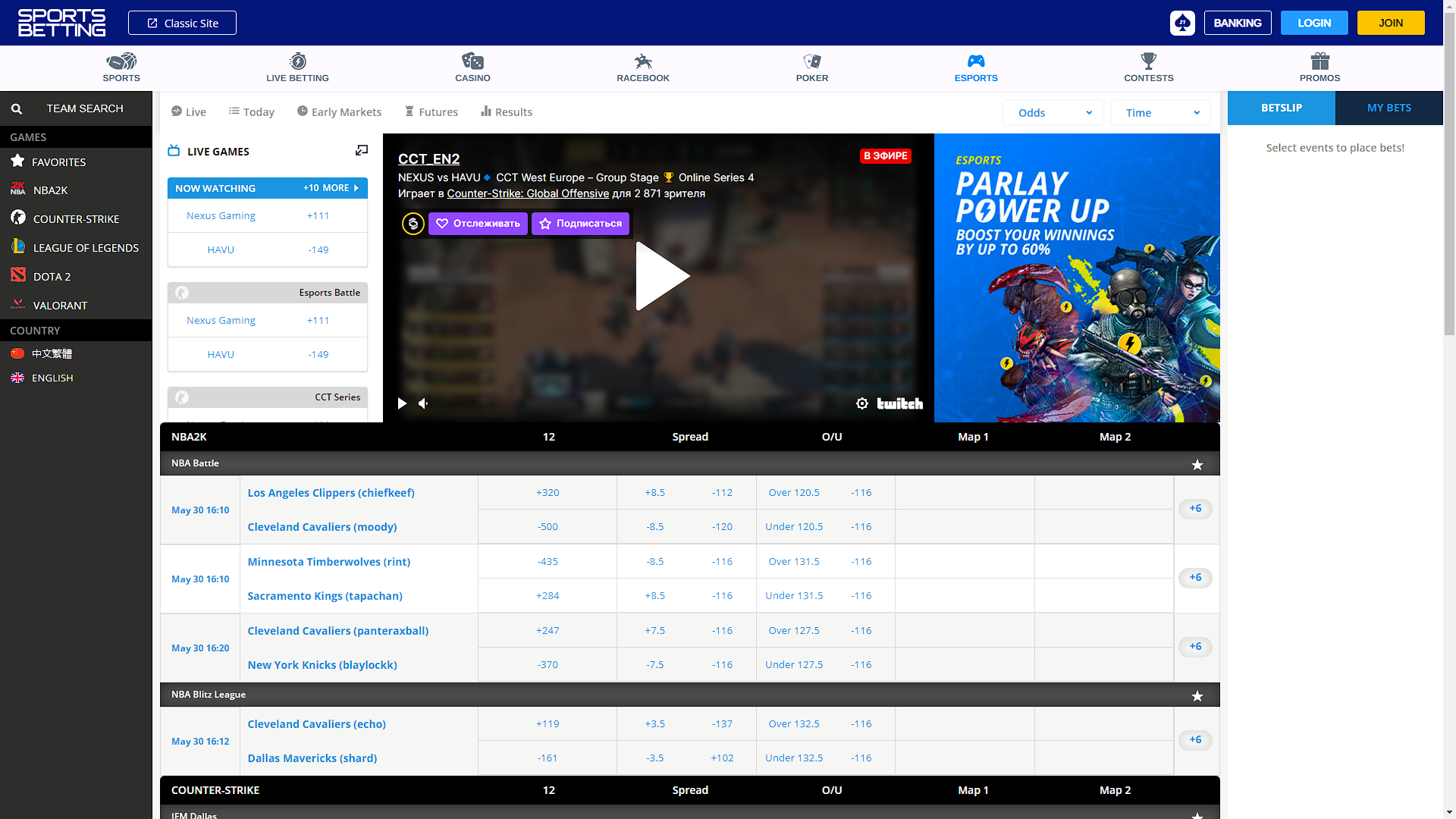The image size is (1456, 819).
Task: Favorite the NBA Blitz League star
Action: pyautogui.click(x=1197, y=695)
